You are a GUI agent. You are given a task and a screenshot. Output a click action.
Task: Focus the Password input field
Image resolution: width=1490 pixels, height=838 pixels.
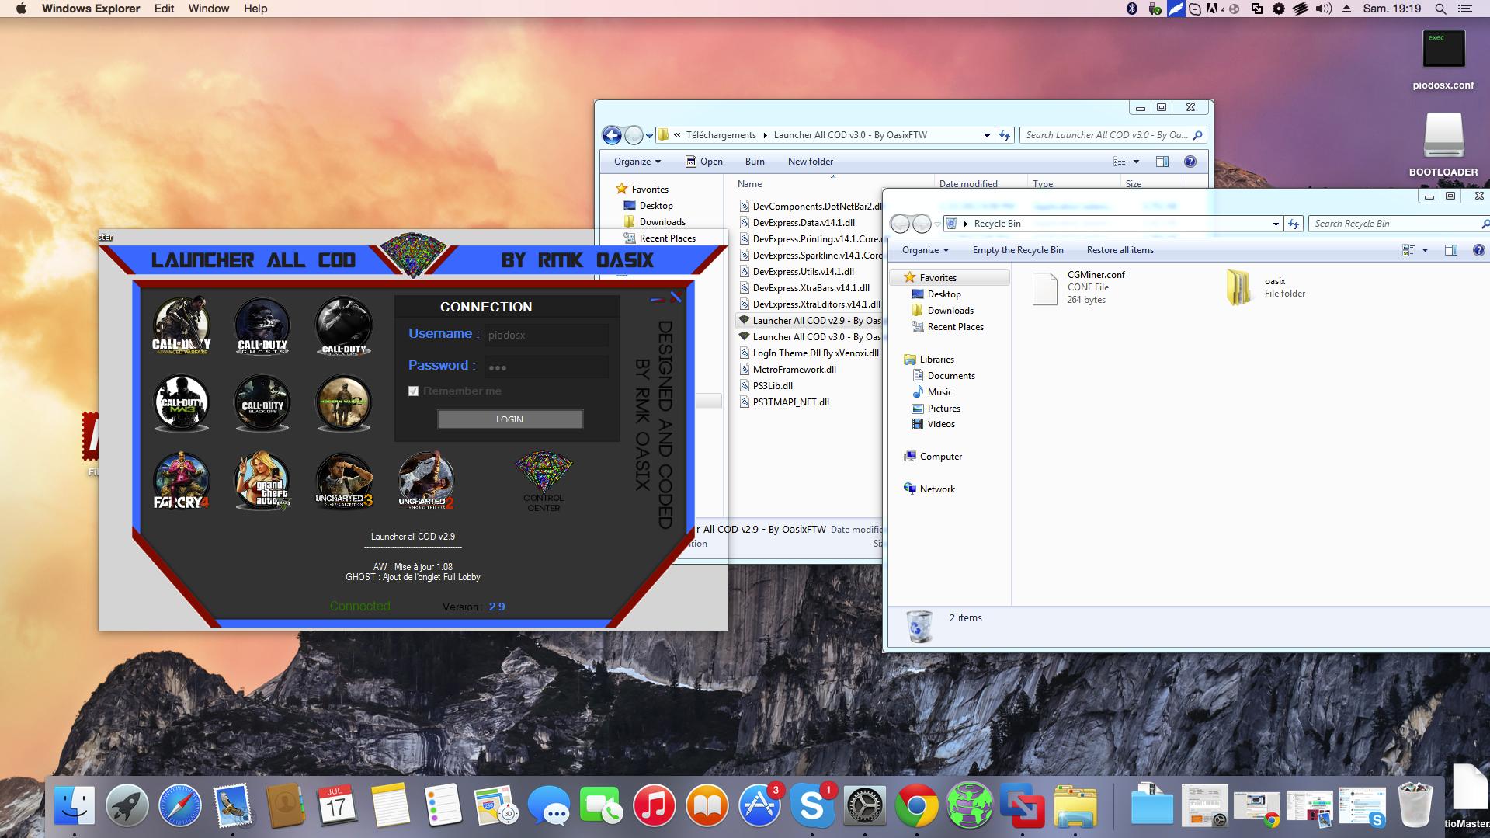[x=546, y=367]
